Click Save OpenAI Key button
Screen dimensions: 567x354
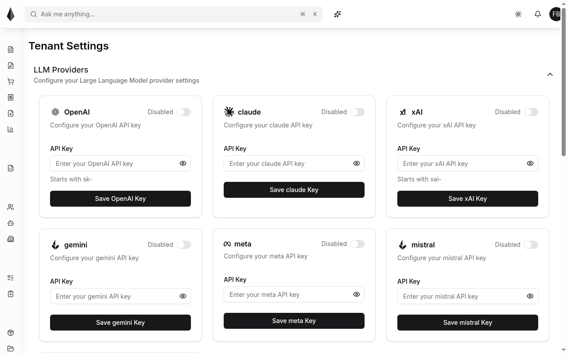tap(120, 199)
